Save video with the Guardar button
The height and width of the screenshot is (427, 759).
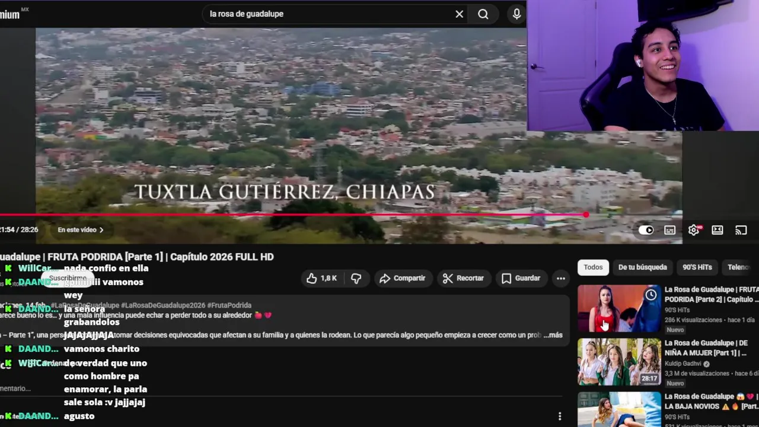[521, 278]
